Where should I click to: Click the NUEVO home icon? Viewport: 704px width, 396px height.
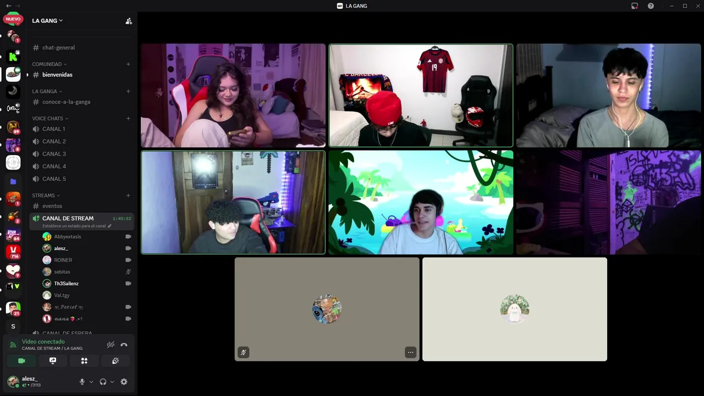13,19
